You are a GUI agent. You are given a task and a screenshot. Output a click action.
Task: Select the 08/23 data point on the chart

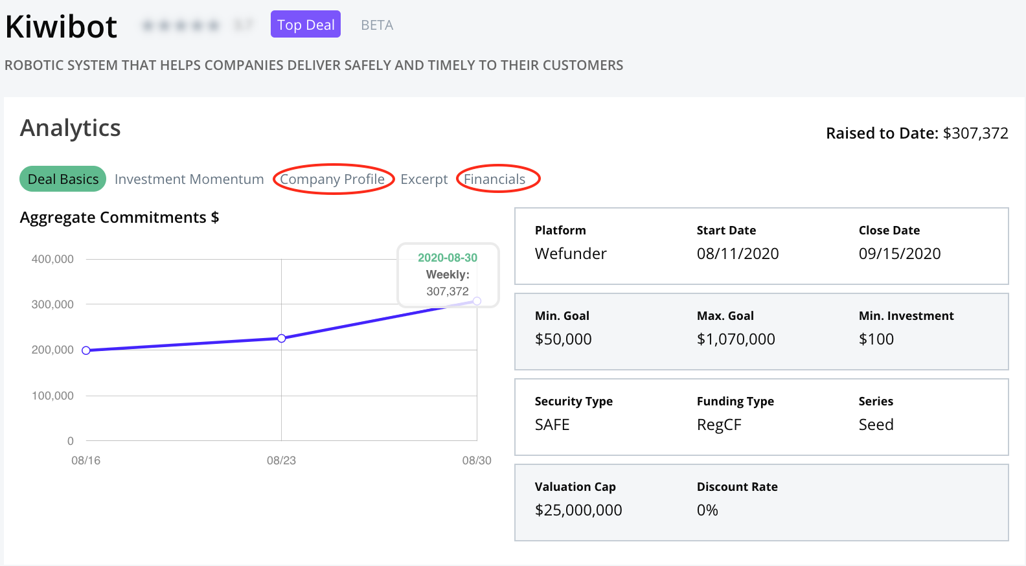[x=282, y=338]
